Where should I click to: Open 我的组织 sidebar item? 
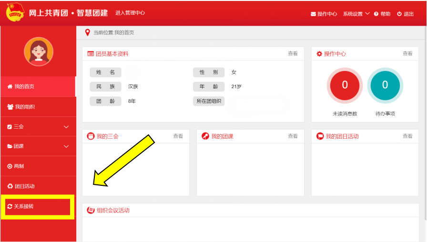[x=24, y=107]
